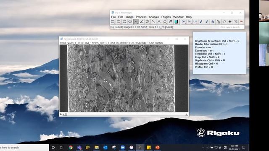Open the Plugins menu in Fiji
This screenshot has width=269, height=151.
(166, 17)
